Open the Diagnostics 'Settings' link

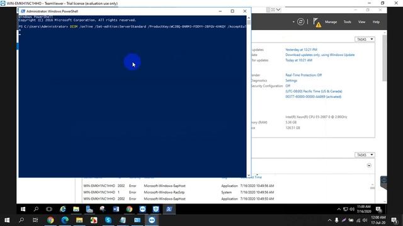point(291,80)
